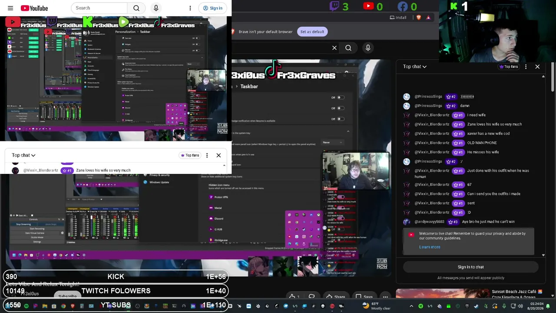The height and width of the screenshot is (313, 556).
Task: Install the YouTube app from address bar
Action: click(398, 18)
